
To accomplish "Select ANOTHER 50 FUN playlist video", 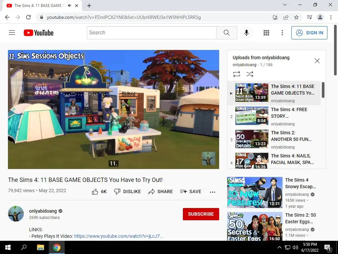I will (274, 139).
